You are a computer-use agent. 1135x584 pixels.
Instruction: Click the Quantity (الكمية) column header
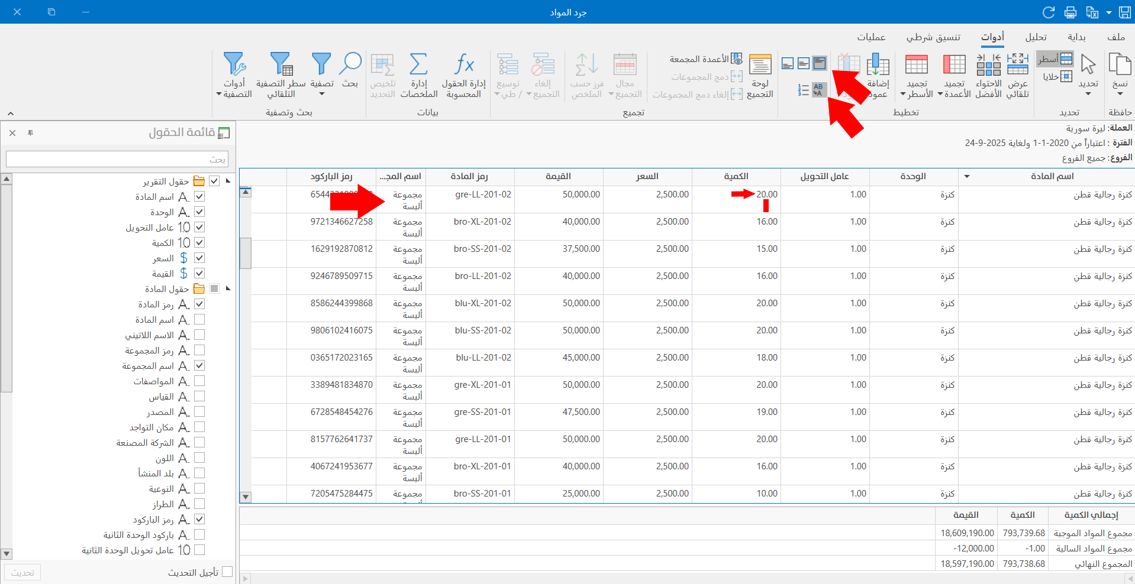pyautogui.click(x=736, y=176)
